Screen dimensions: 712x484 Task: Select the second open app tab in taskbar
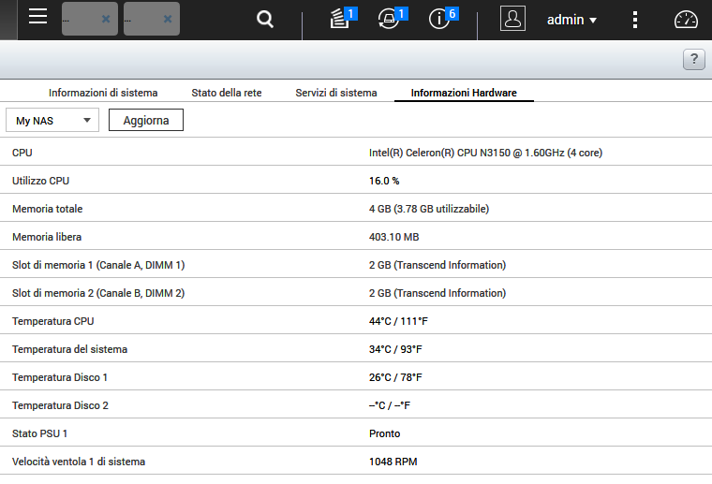[x=142, y=19]
